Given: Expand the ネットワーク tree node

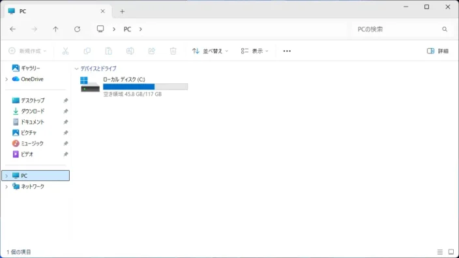Looking at the screenshot, I should (x=7, y=186).
